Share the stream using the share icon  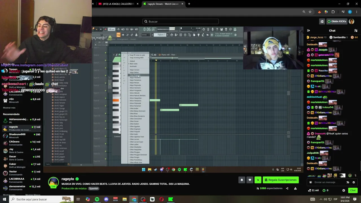coord(287,188)
